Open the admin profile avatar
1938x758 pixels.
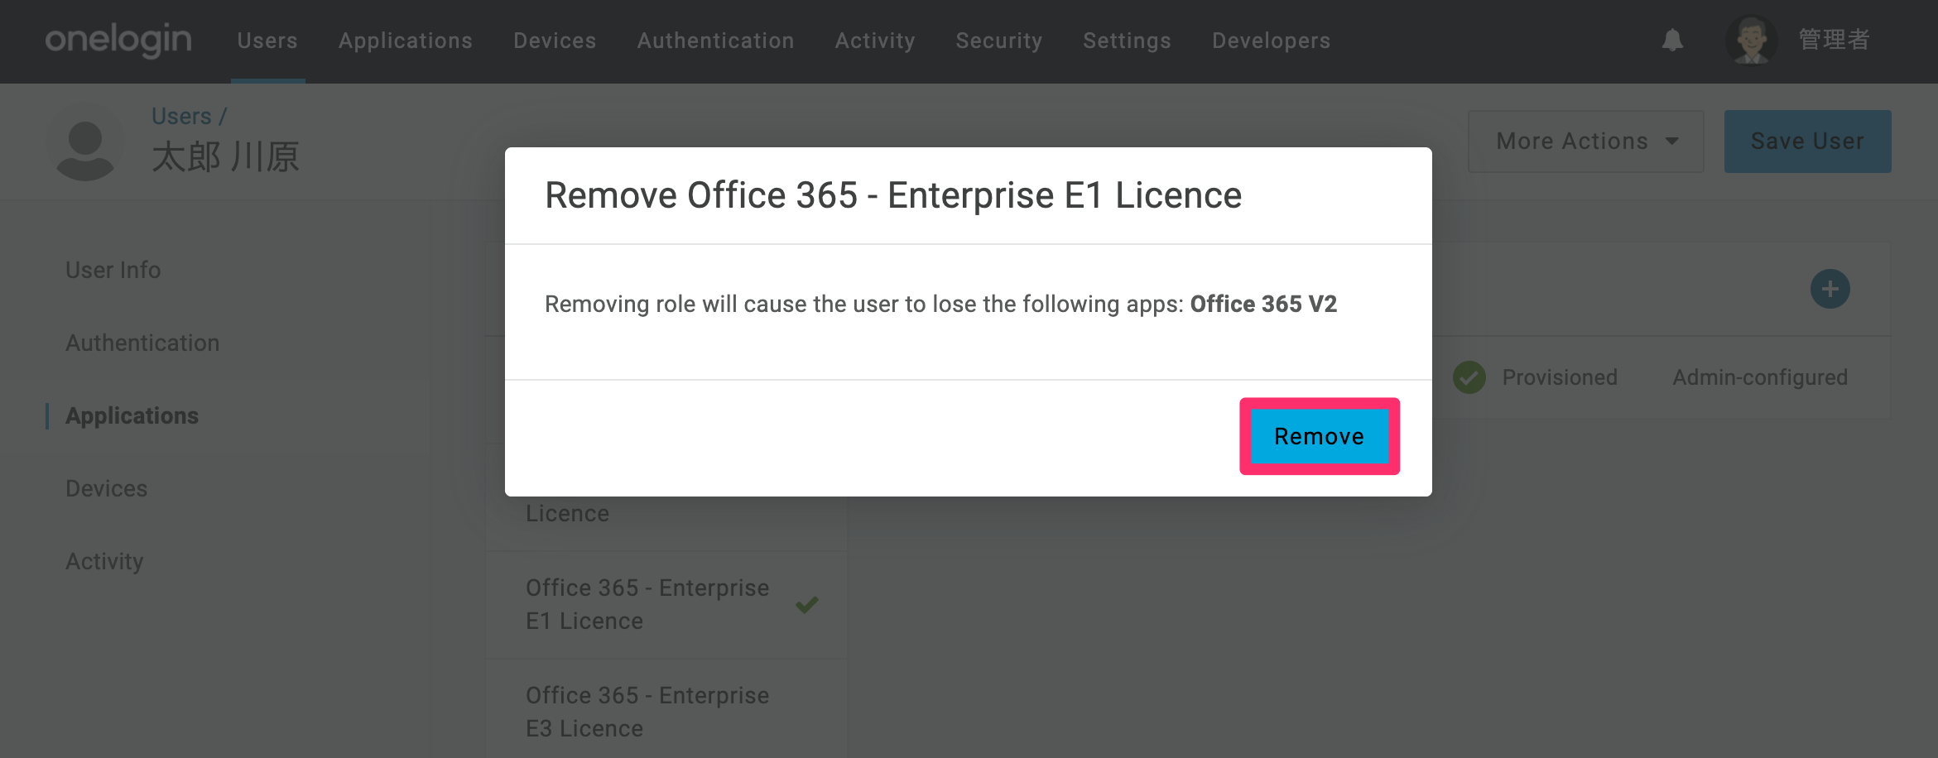click(x=1751, y=40)
